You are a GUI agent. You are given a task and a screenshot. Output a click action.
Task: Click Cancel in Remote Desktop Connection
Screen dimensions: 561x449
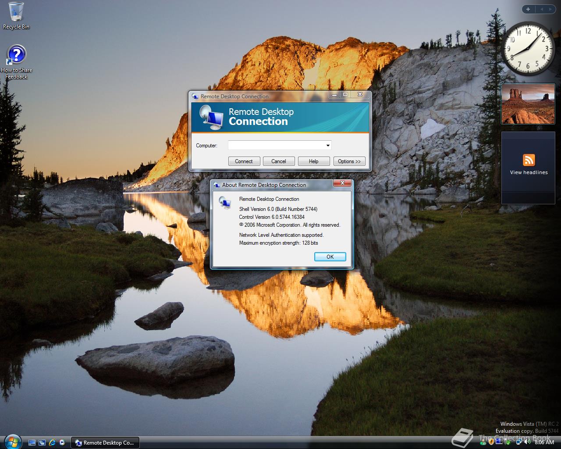[278, 161]
